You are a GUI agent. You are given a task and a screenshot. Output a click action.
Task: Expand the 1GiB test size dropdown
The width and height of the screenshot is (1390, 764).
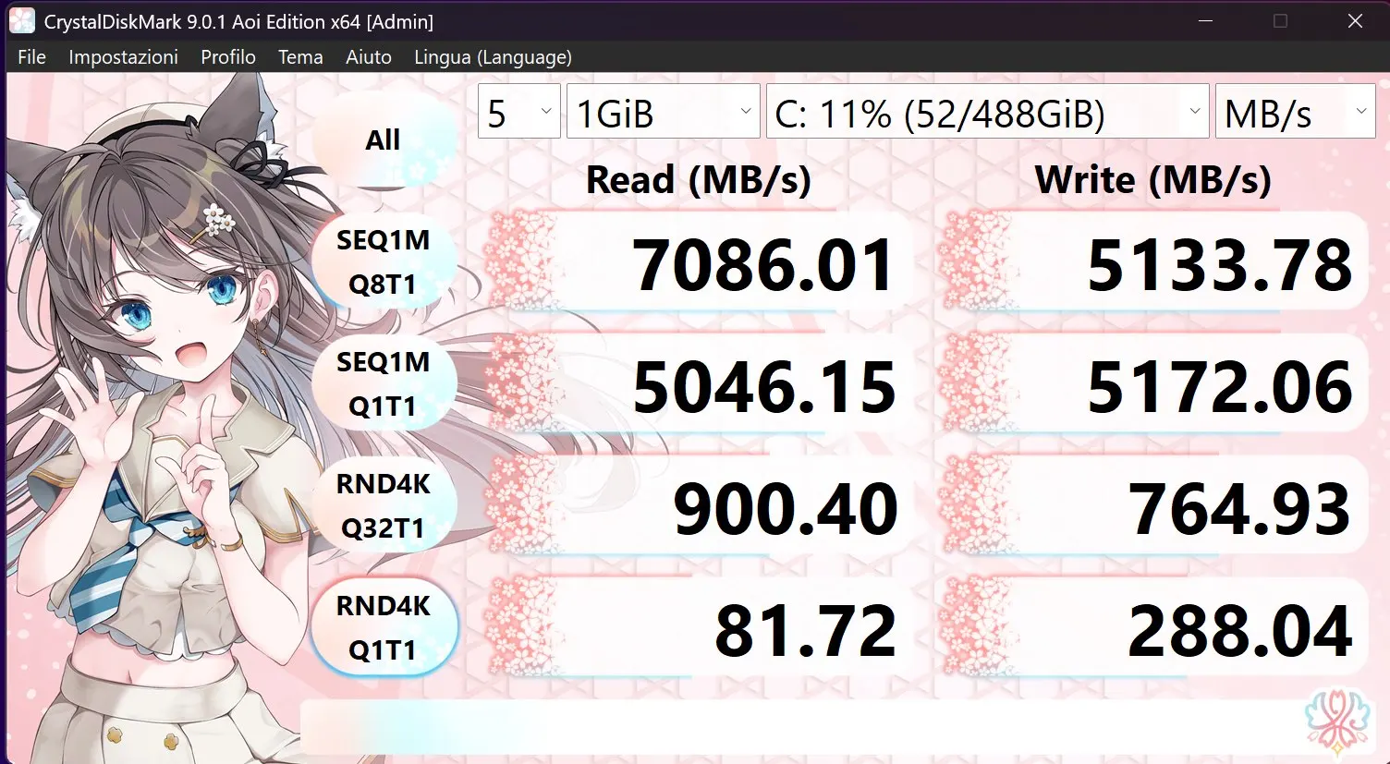[x=664, y=112]
